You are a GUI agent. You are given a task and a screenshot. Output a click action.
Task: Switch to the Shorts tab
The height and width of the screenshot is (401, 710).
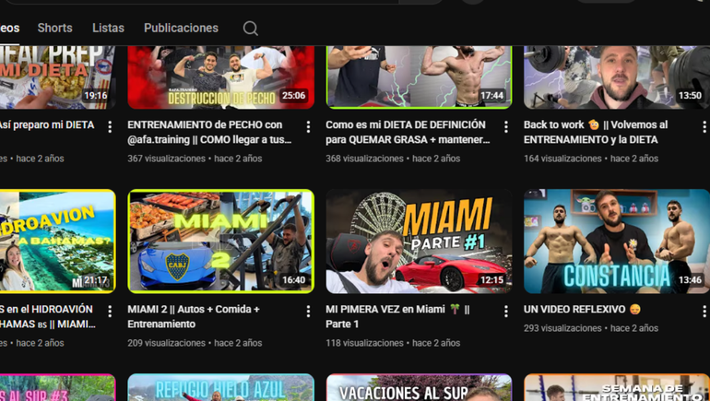pos(54,29)
